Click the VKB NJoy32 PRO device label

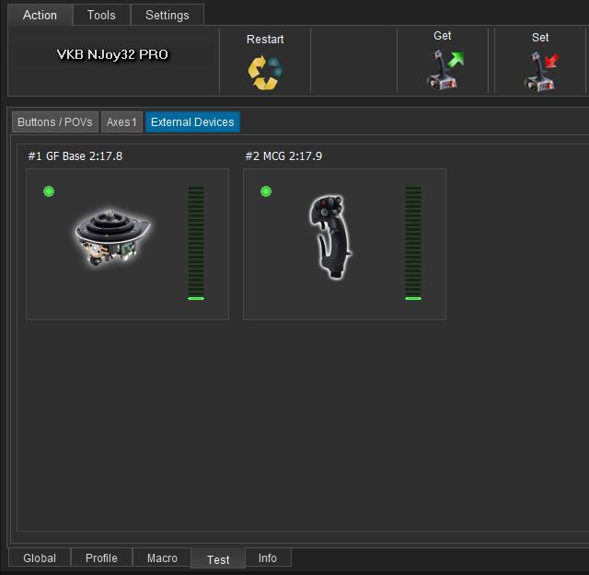click(x=112, y=54)
